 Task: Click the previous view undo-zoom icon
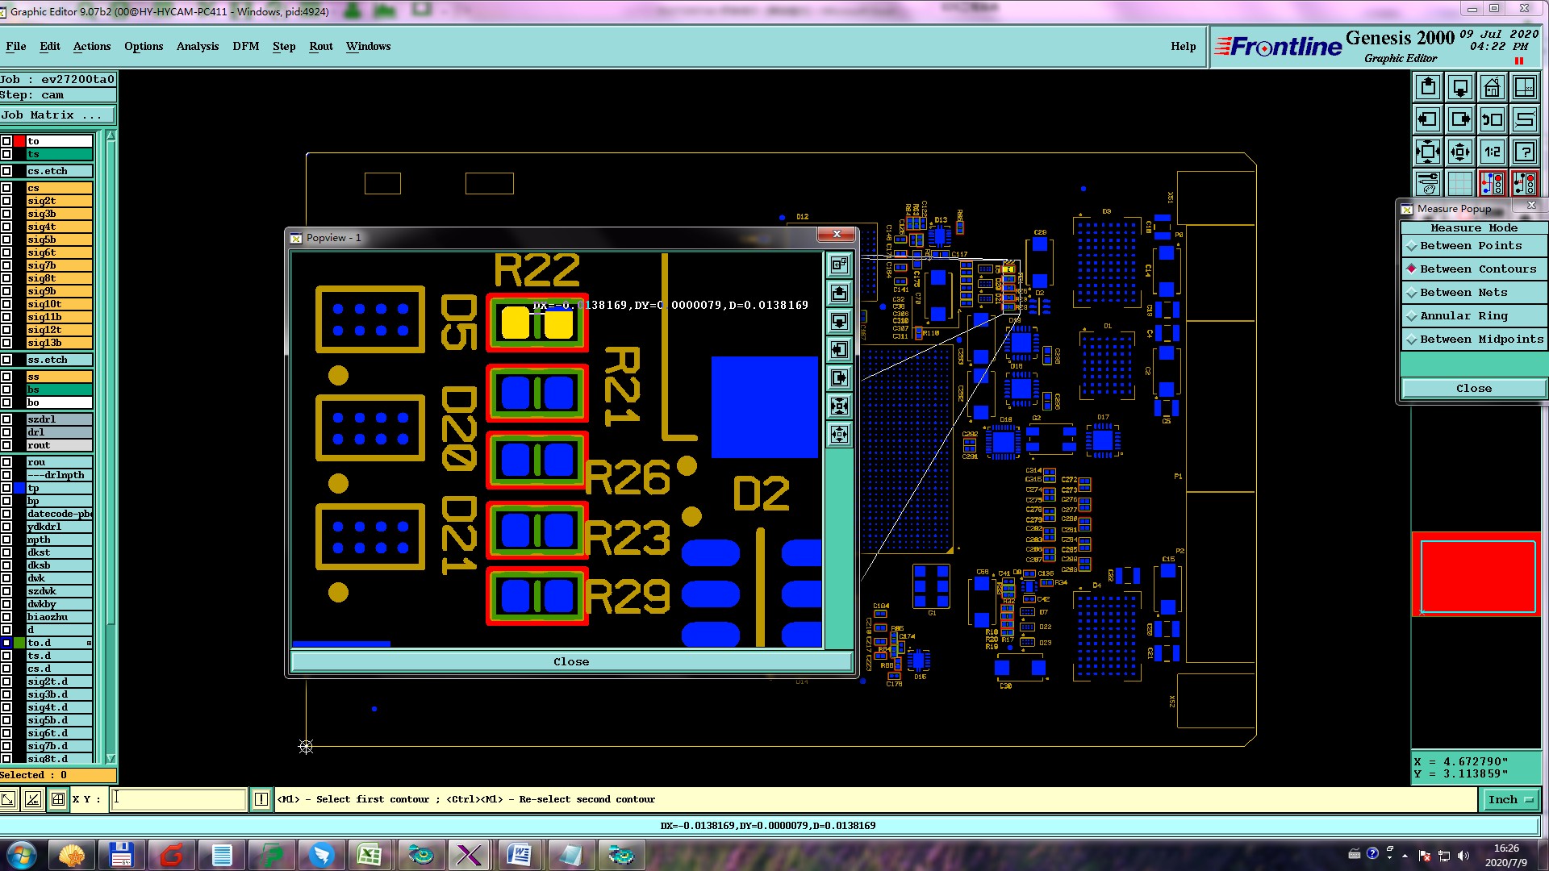[1492, 119]
